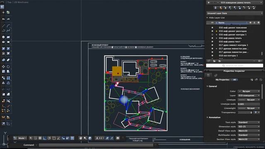The height and width of the screenshot is (149, 265).
Task: Toggle the grid display button in status bar
Action: [40, 138]
